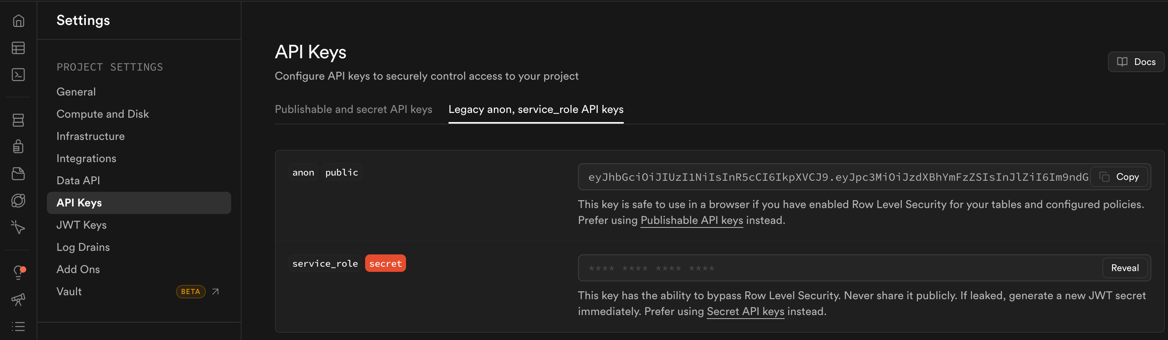The image size is (1168, 340).
Task: Select Legacy anon, service_role API keys tab
Action: tap(536, 109)
